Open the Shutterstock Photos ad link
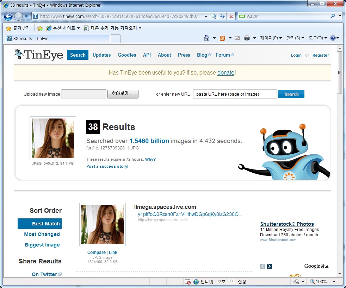 tap(287, 224)
